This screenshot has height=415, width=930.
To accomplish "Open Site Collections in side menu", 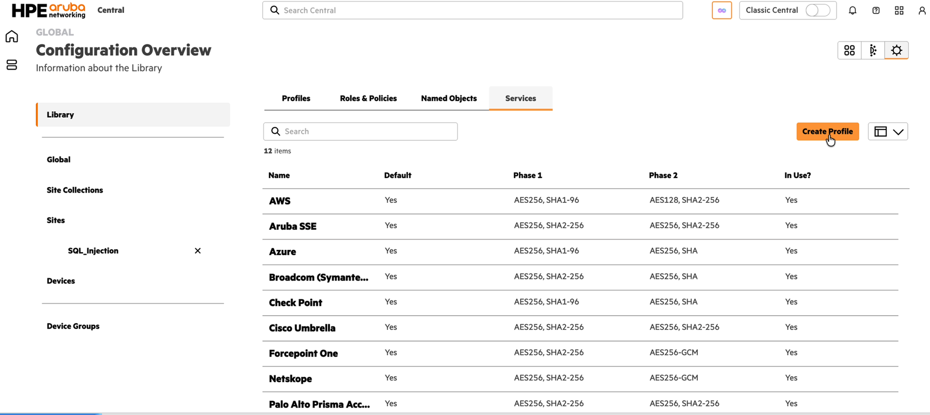I will pos(74,190).
